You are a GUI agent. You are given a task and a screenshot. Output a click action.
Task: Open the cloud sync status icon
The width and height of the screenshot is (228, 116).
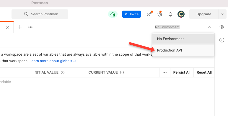click(x=113, y=14)
